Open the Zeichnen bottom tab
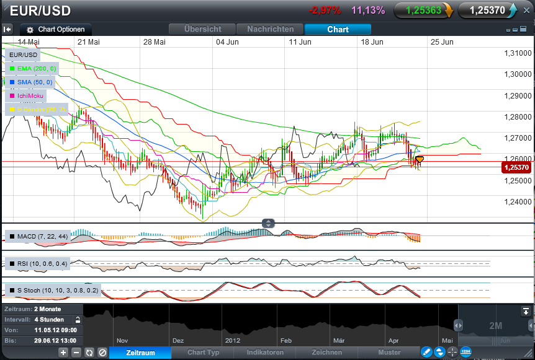The height and width of the screenshot is (360, 535). tap(327, 353)
